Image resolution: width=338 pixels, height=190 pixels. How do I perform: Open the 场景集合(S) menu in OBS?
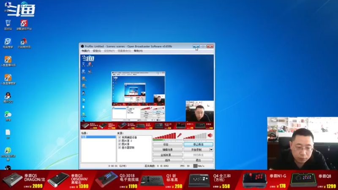click(x=124, y=51)
